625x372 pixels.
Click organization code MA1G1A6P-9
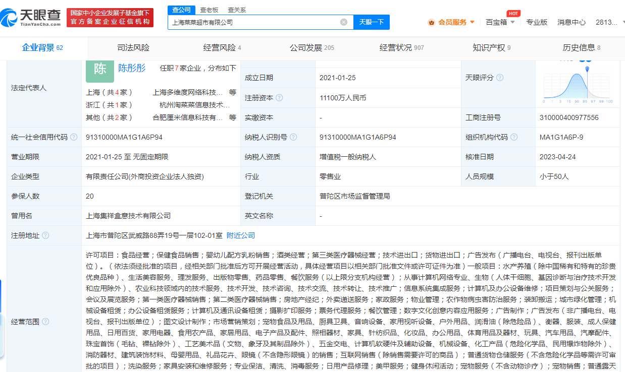pyautogui.click(x=561, y=137)
